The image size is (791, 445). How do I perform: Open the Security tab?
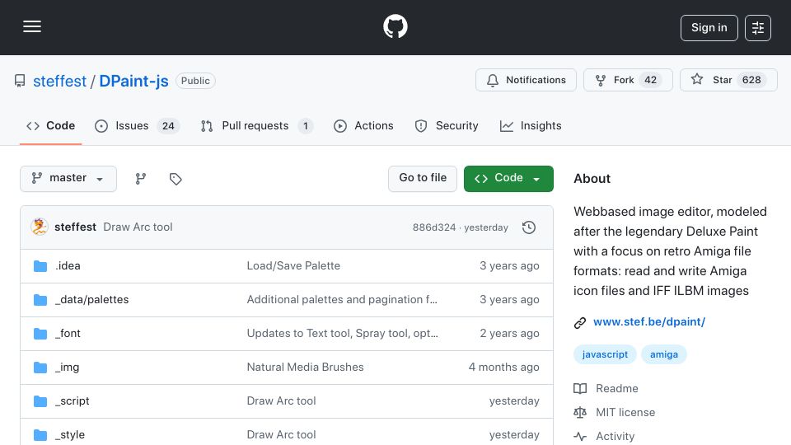(x=447, y=125)
